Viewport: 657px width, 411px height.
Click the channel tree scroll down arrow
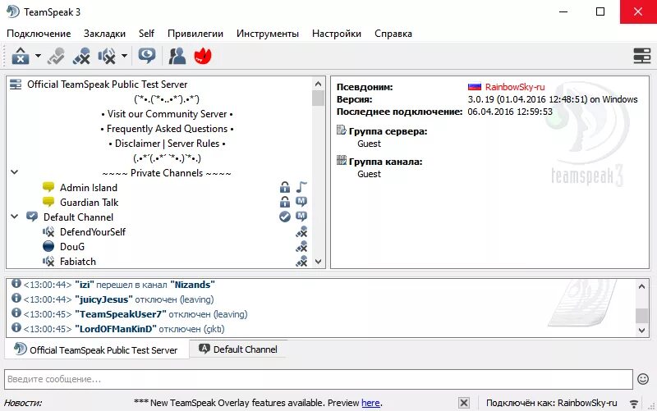coord(318,262)
